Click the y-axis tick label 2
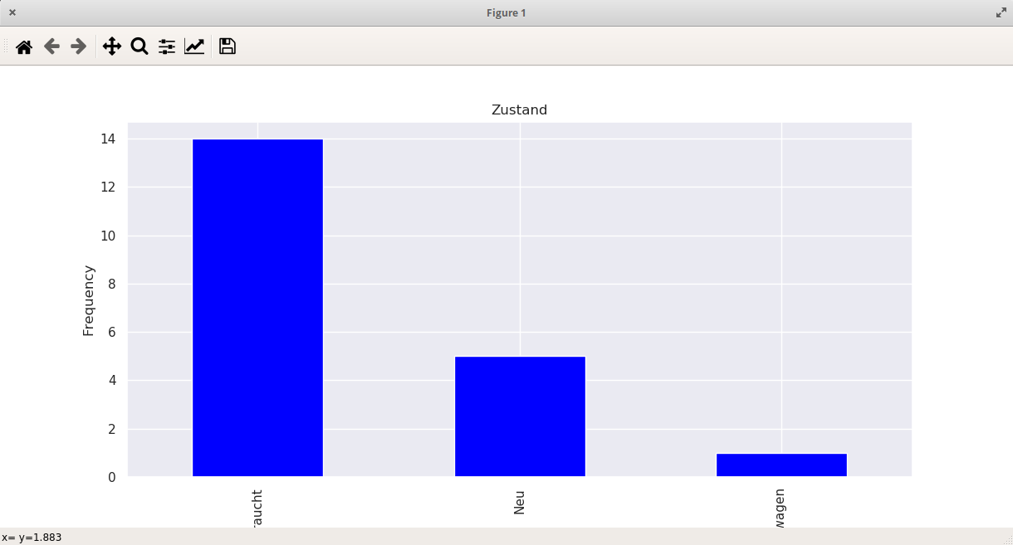Screen dimensions: 1013x545 click(112, 429)
